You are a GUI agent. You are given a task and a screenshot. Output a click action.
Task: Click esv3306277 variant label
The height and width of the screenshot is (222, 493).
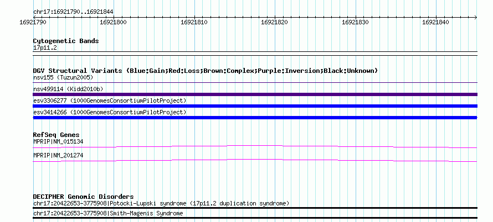[x=110, y=101]
